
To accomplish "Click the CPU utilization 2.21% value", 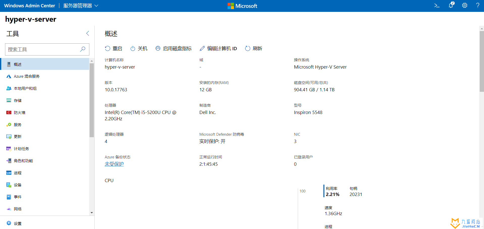I will [x=333, y=194].
